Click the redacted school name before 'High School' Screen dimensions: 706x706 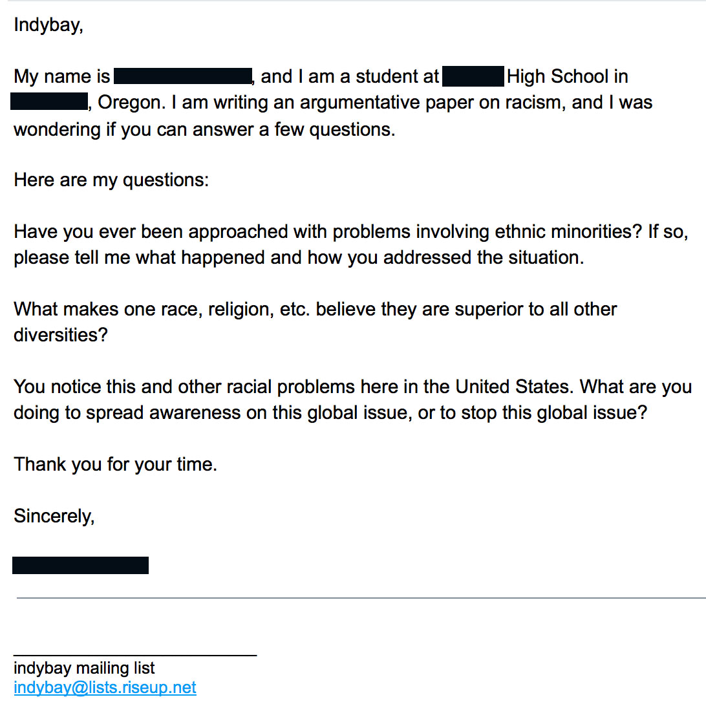[x=473, y=76]
